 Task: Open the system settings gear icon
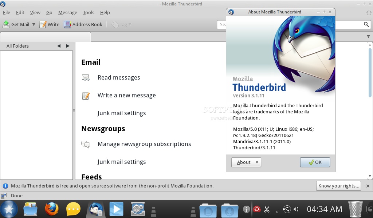(x=138, y=209)
